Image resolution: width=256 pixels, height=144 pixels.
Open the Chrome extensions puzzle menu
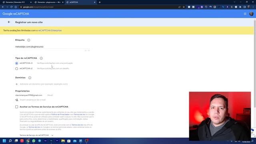click(240, 7)
